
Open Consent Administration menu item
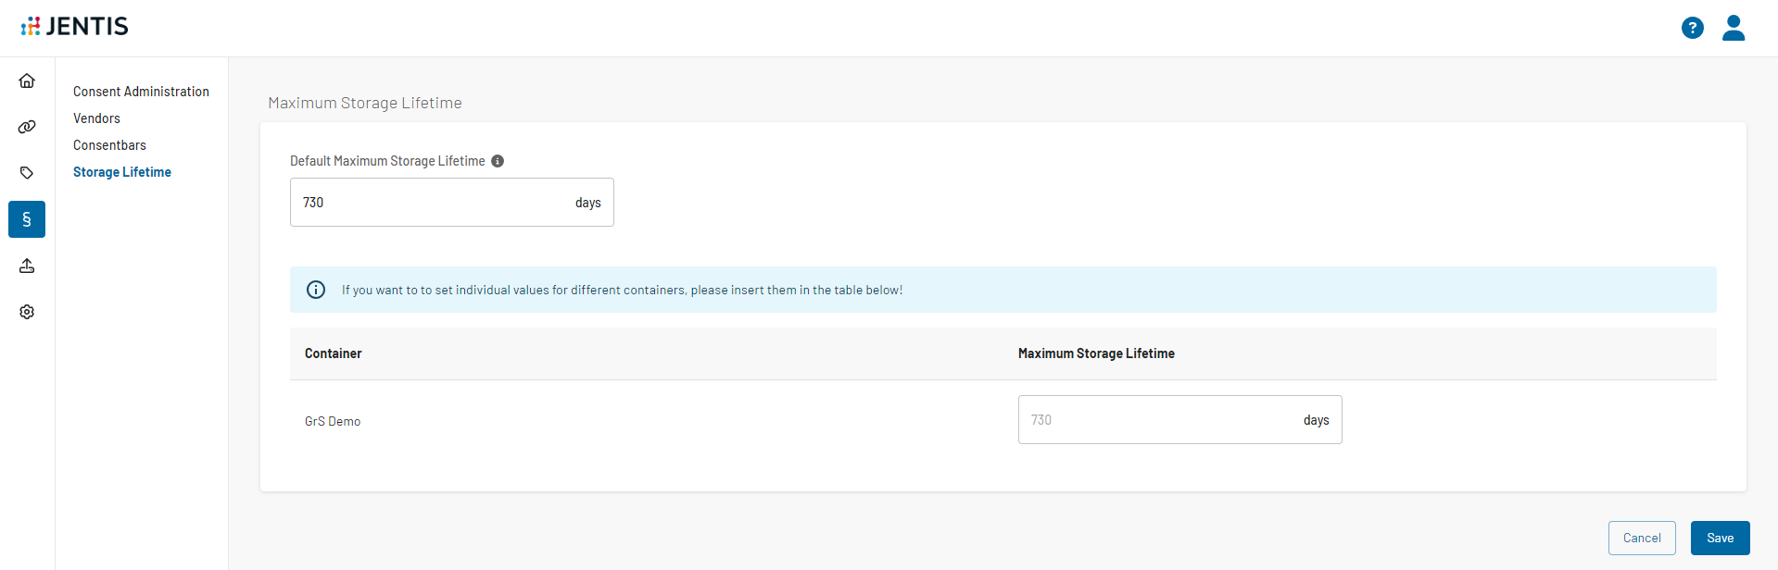(x=141, y=92)
